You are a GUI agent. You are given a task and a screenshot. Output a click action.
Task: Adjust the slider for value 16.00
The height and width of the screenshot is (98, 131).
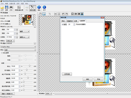click(x=25, y=74)
